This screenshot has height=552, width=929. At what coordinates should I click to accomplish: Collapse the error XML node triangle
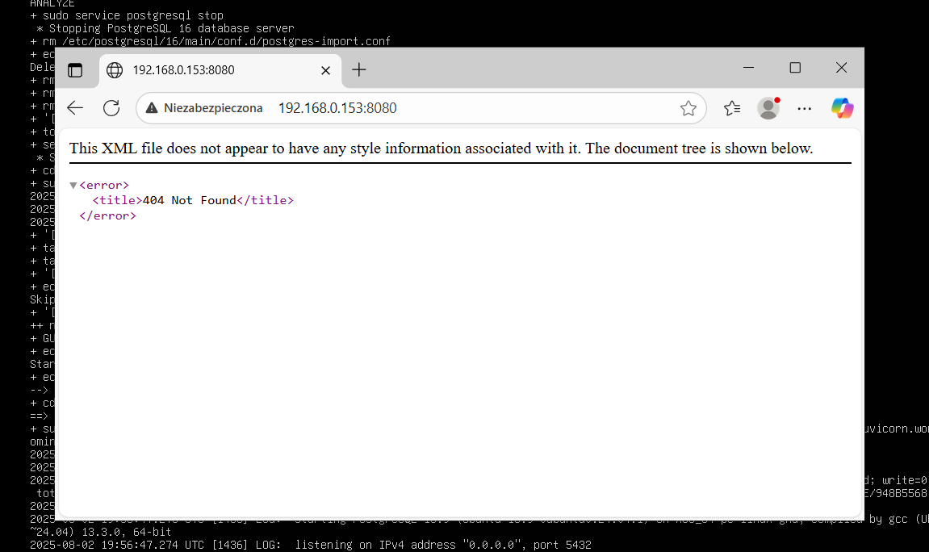[x=73, y=186]
